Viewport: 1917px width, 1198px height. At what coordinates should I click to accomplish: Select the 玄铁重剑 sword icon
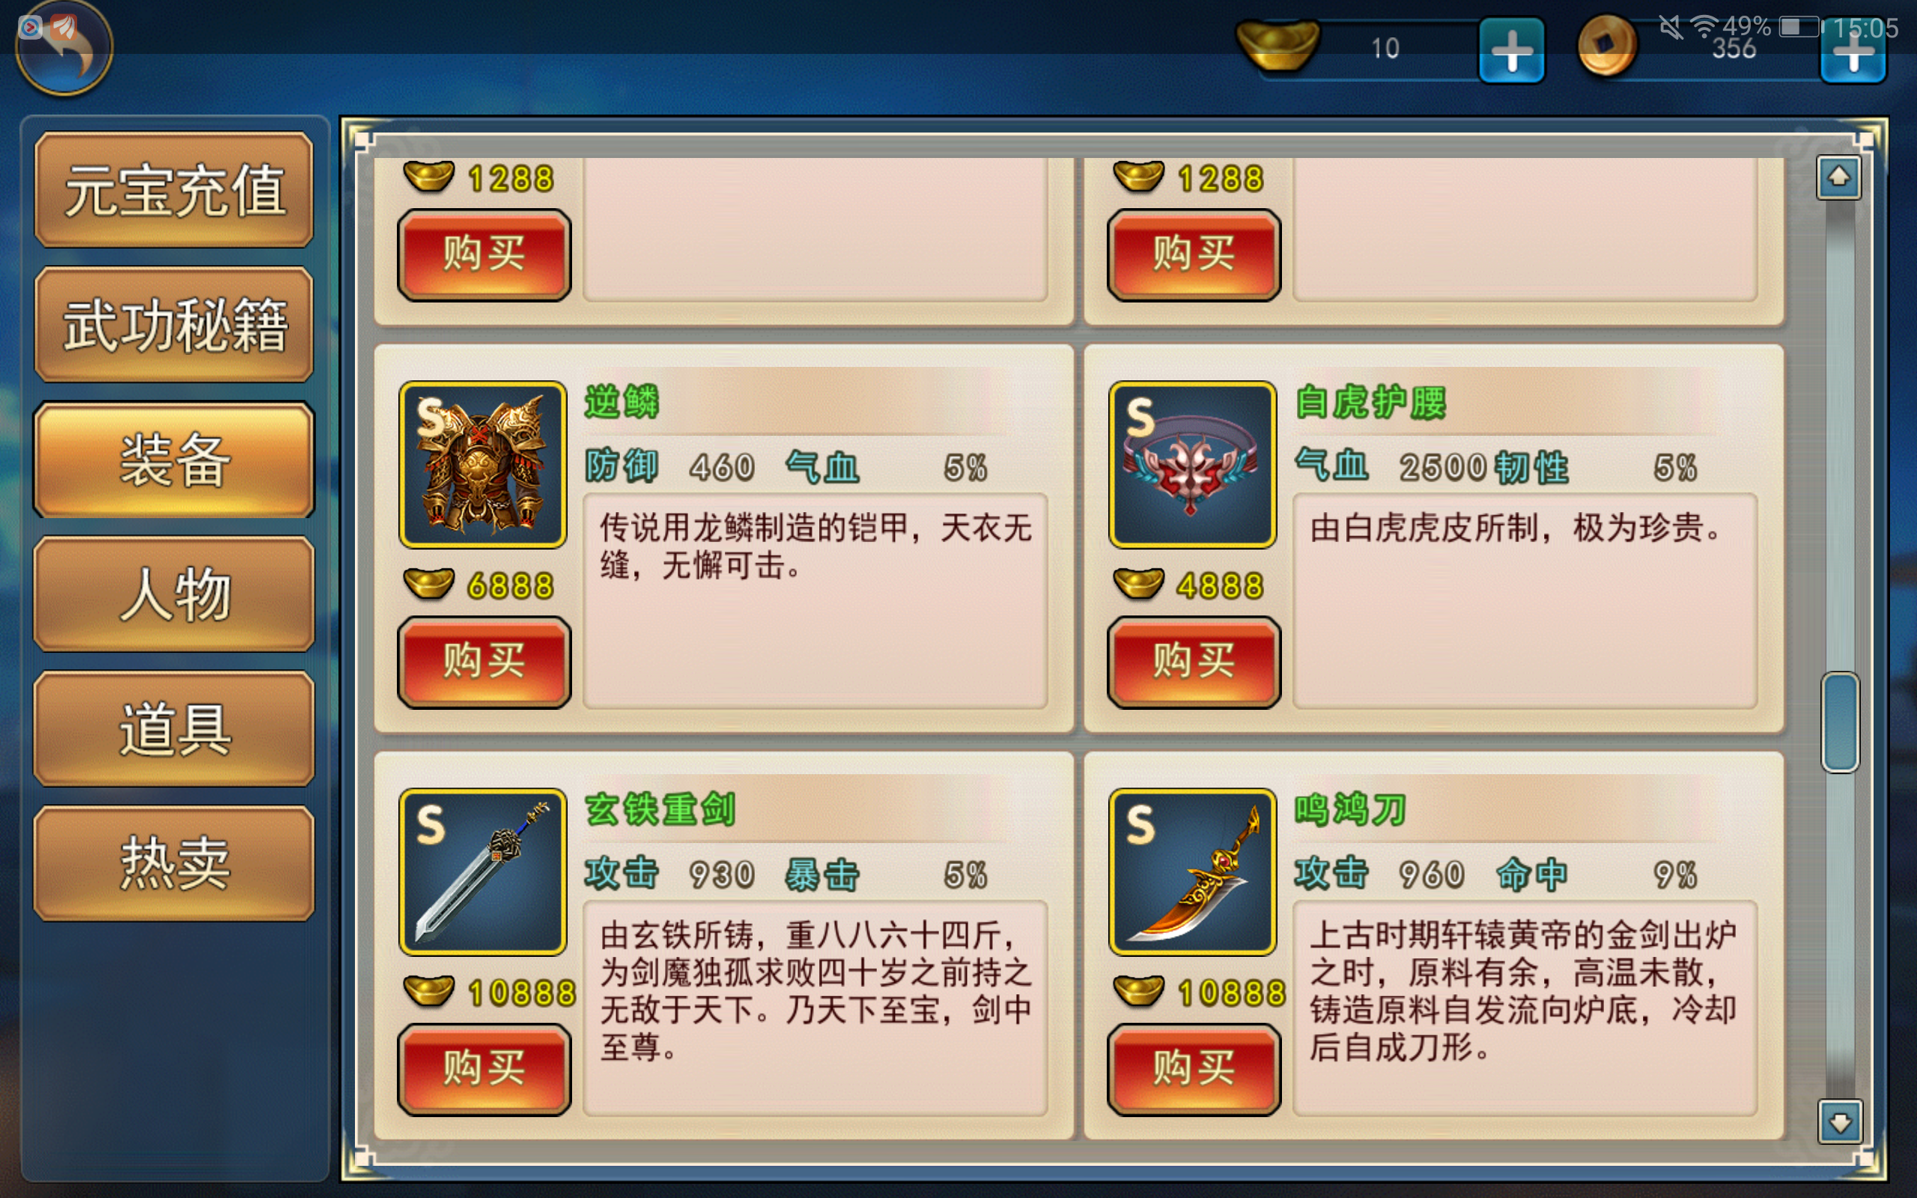tap(482, 872)
